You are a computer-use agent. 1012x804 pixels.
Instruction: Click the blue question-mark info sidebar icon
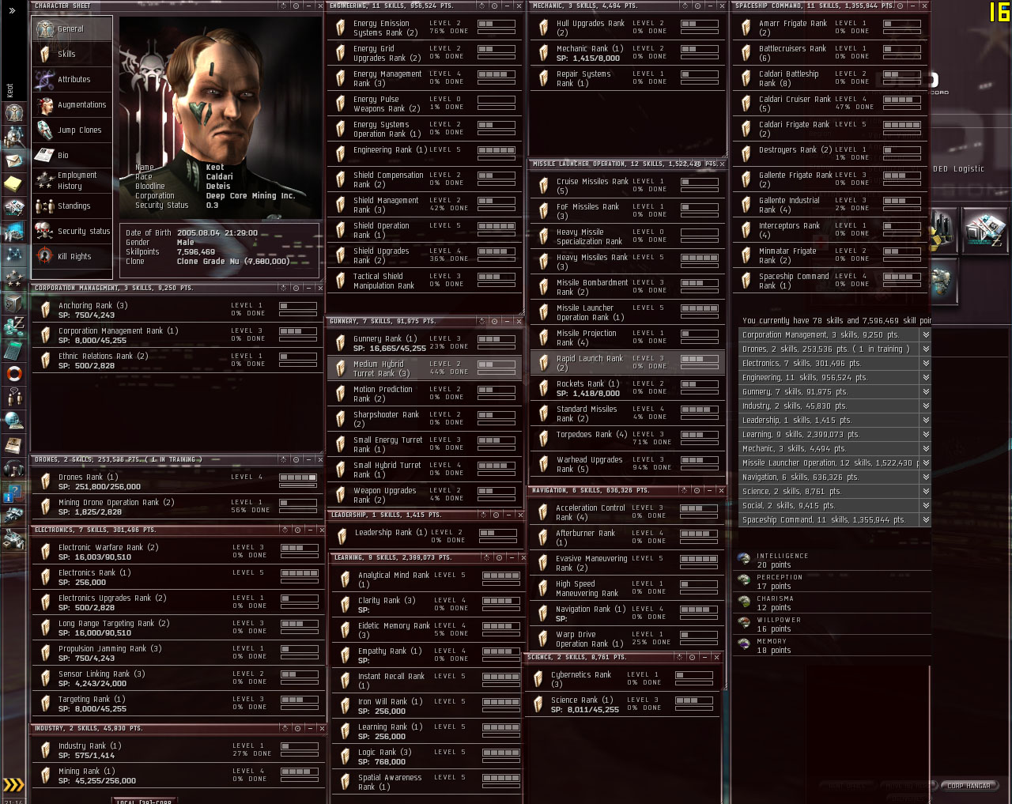point(13,493)
